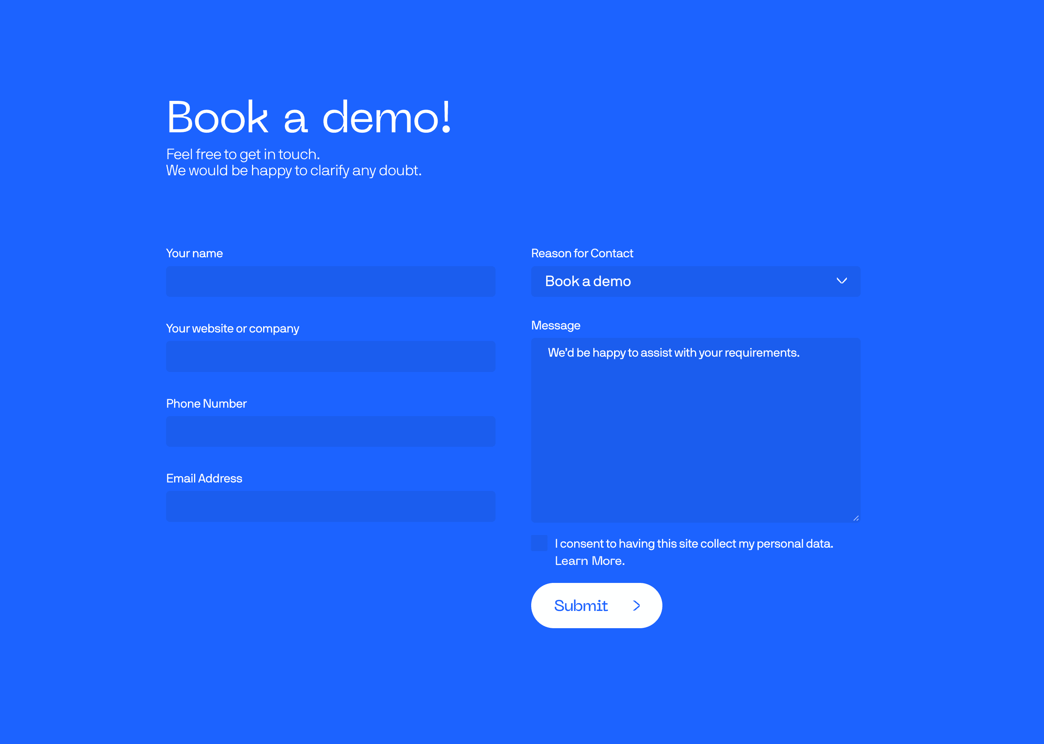Click the arrow icon in Submit button

(x=636, y=606)
